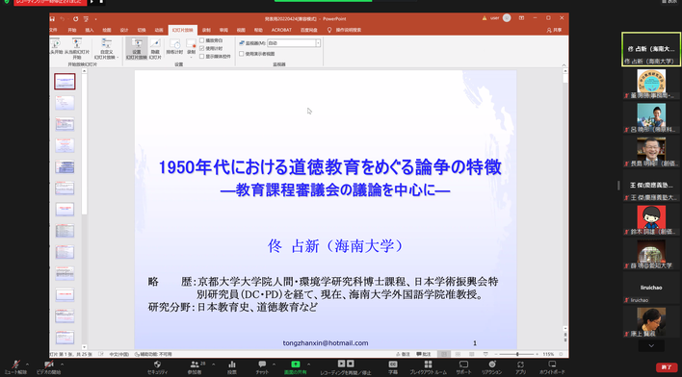Click Hide Slide icon in ribbon

click(155, 49)
